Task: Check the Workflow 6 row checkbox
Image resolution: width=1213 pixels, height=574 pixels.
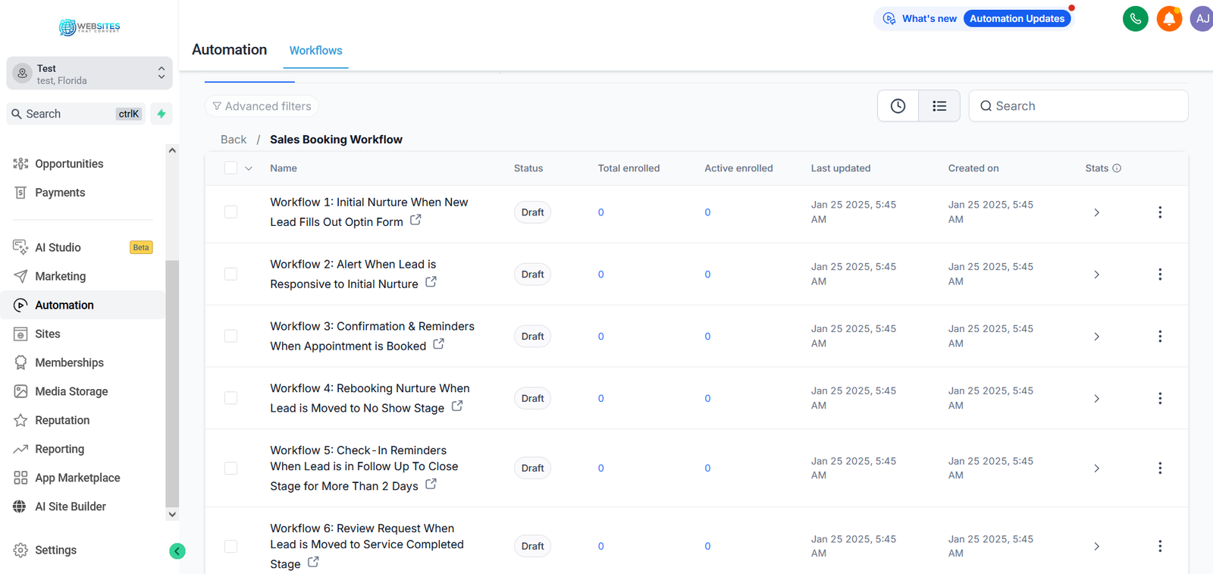Action: click(231, 547)
